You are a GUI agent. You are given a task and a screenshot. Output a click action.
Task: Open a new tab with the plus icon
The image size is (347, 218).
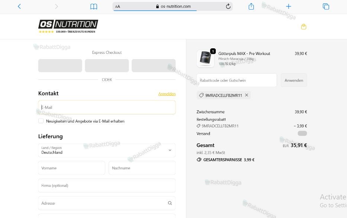click(x=288, y=6)
